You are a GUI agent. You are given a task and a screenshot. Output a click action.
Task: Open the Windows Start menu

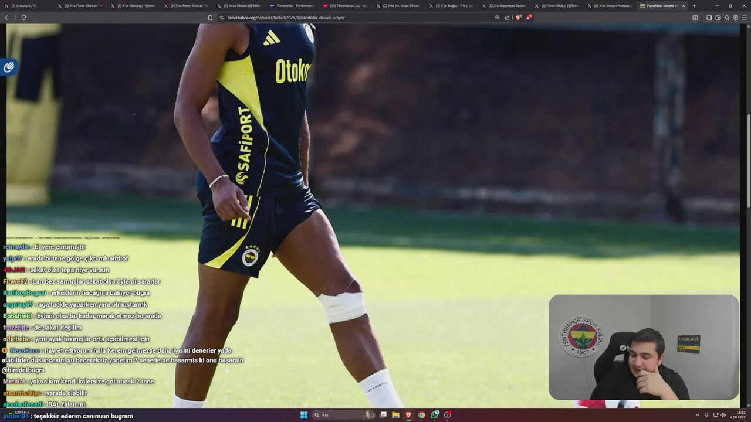point(304,415)
